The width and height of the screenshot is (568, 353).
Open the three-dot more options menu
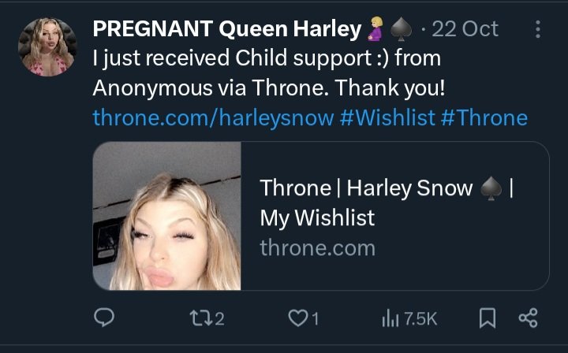pyautogui.click(x=538, y=29)
